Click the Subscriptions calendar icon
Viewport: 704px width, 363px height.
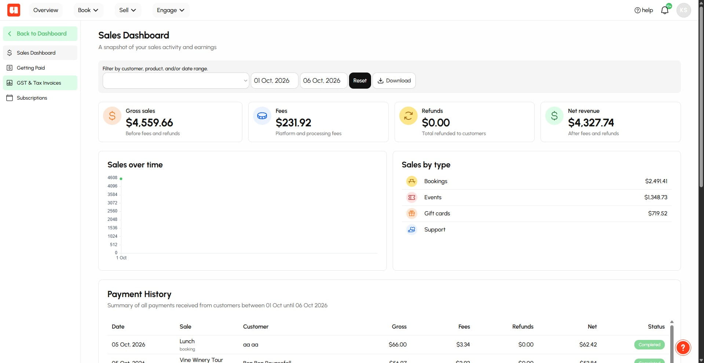tap(10, 98)
